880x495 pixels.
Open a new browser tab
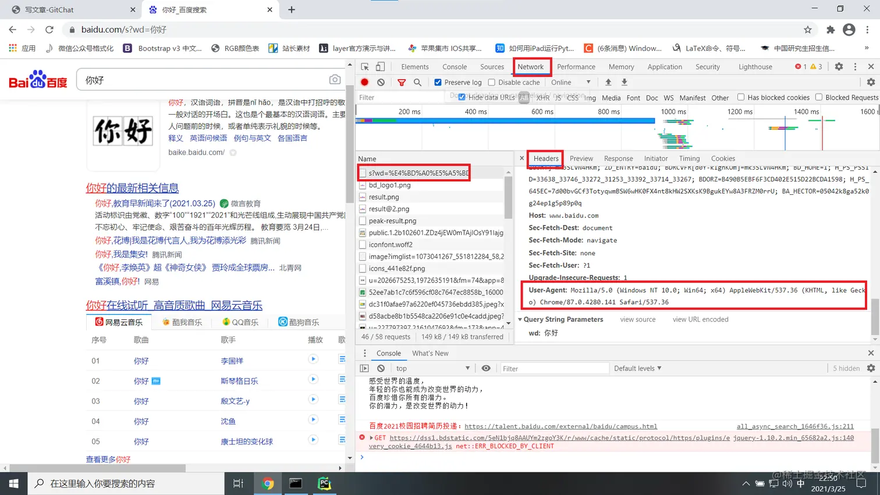click(292, 9)
